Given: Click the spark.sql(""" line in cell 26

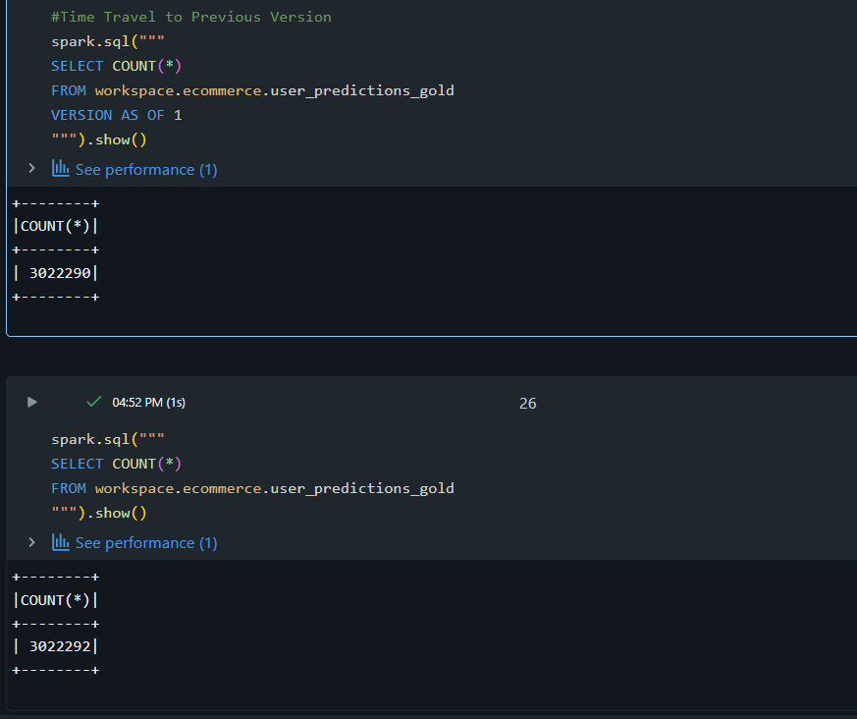Looking at the screenshot, I should tap(108, 439).
